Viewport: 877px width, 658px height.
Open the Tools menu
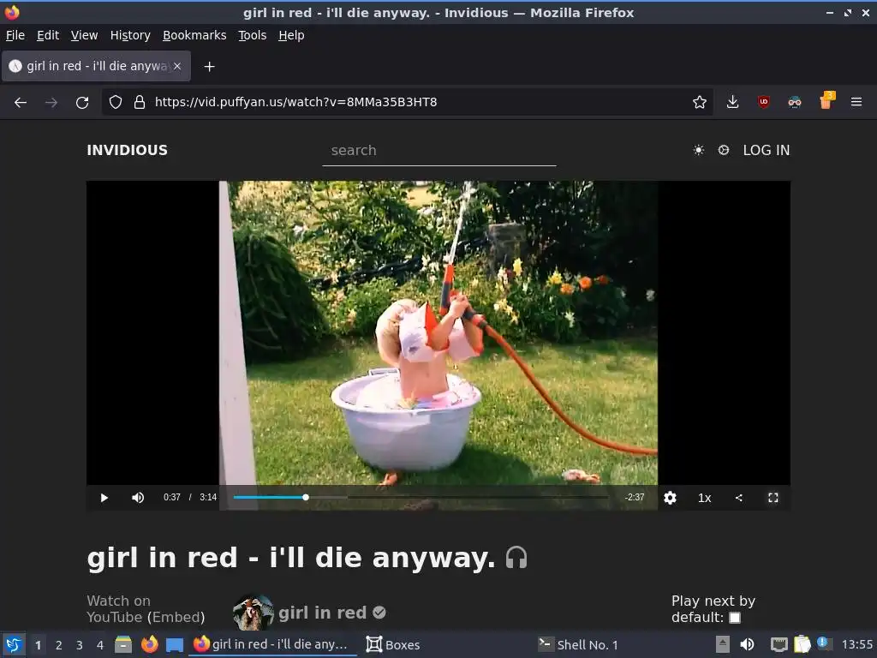click(253, 35)
